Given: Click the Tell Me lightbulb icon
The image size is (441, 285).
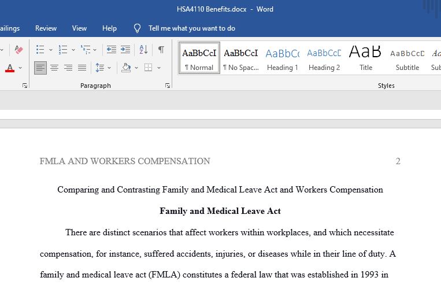Looking at the screenshot, I should tap(137, 28).
